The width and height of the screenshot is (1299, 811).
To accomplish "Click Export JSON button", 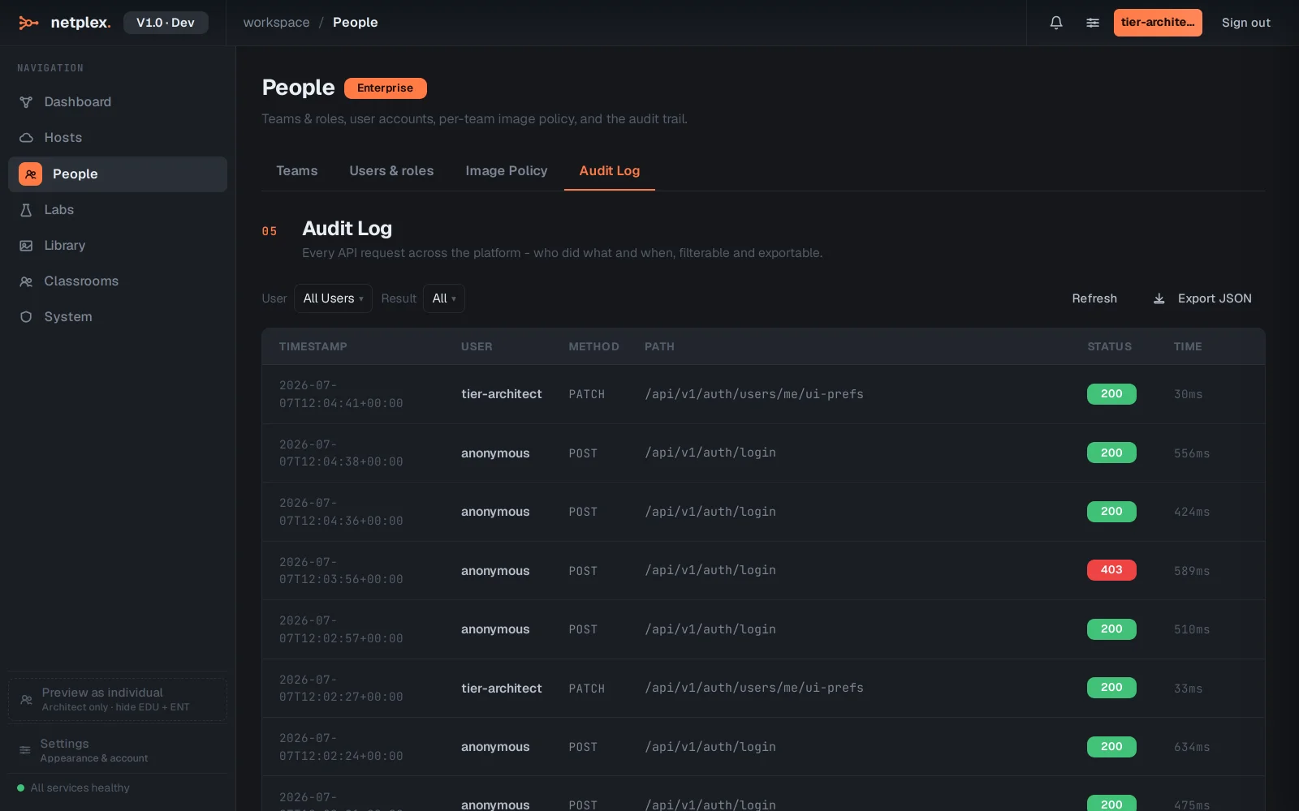I will [x=1203, y=298].
